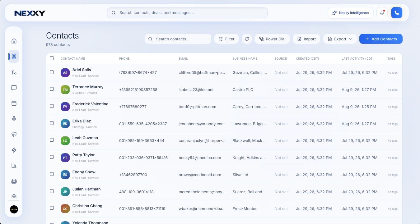Click Erika Diaz ED avatar
Image resolution: width=420 pixels, height=224 pixels.
tap(65, 124)
